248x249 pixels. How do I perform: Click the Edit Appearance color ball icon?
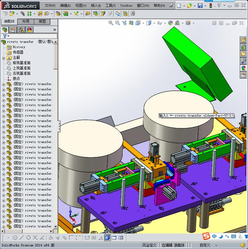click(x=171, y=23)
